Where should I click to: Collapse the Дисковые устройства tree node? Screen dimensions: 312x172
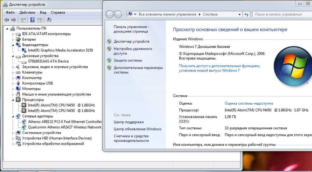tap(13, 56)
